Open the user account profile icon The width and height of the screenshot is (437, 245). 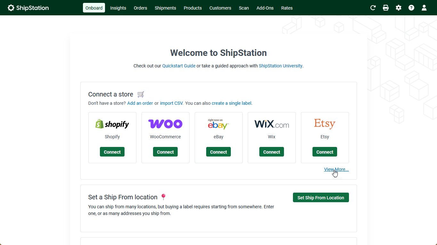click(424, 8)
